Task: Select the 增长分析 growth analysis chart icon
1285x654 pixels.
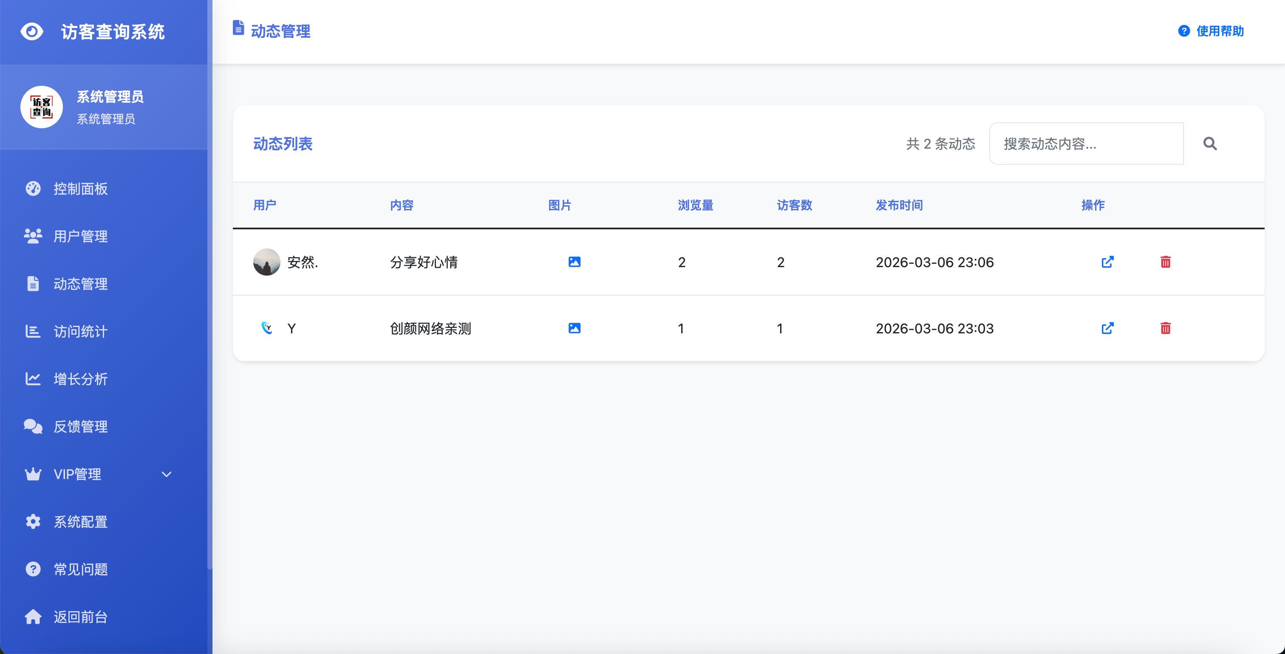Action: 32,379
